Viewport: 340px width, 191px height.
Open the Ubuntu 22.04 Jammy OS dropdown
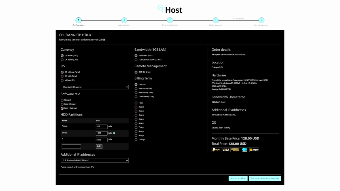click(x=94, y=87)
